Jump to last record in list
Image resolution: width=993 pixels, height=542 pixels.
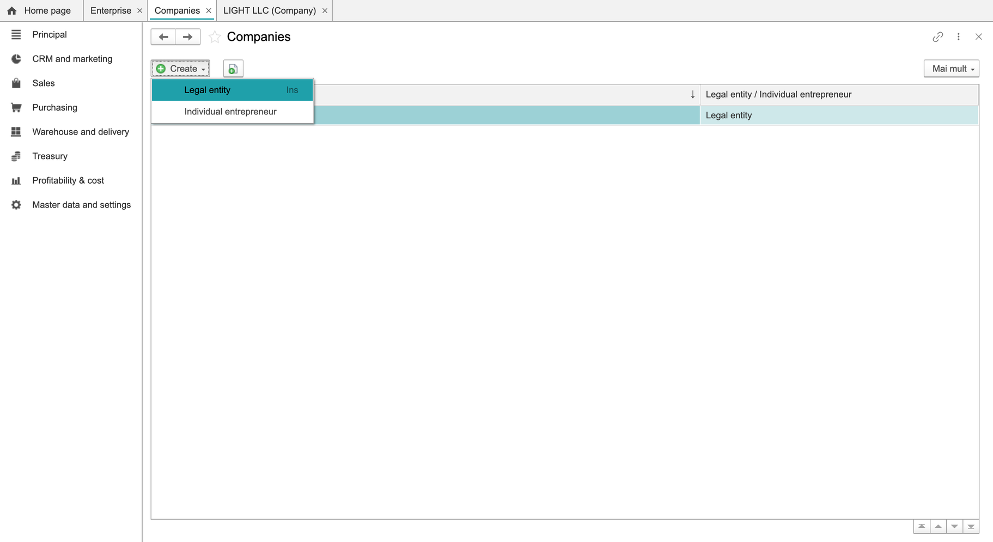coord(971,526)
